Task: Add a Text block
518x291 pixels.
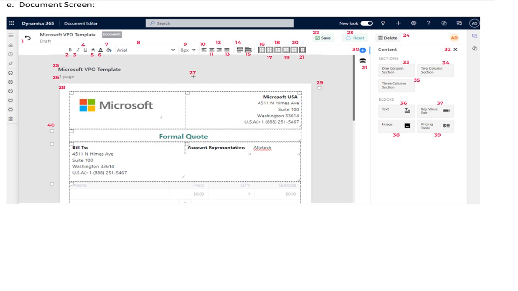Action: 397,111
